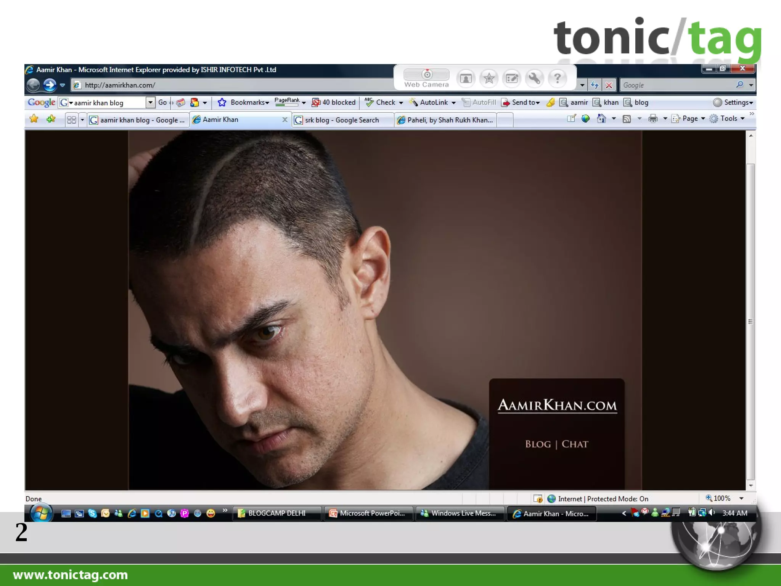The image size is (781, 586).
Task: Click the question mark help icon
Action: [557, 78]
